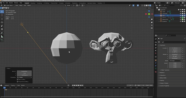Open the Object properties tab

pos(156,60)
